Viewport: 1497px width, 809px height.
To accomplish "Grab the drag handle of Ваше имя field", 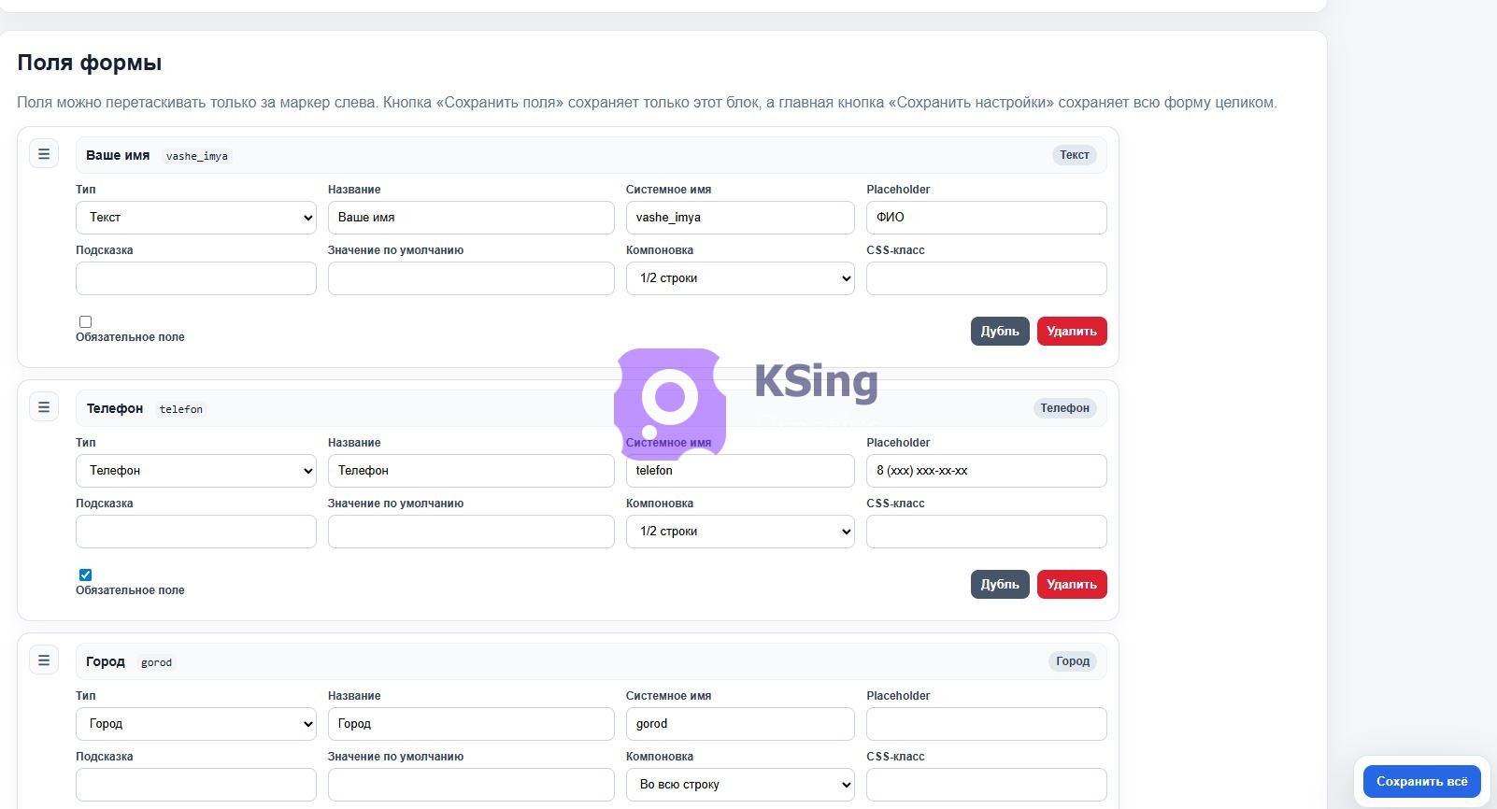I will [x=44, y=154].
